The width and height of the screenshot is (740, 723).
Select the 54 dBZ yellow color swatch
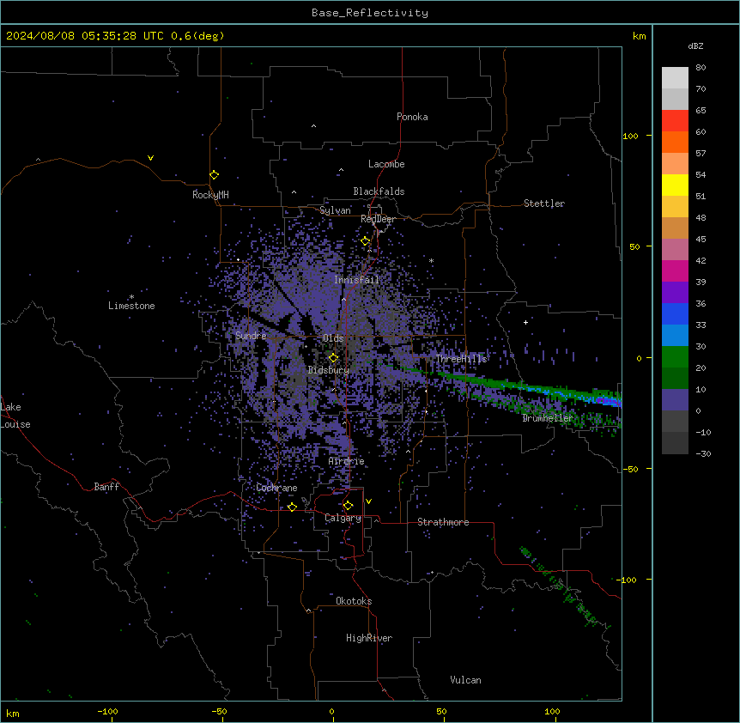(675, 185)
